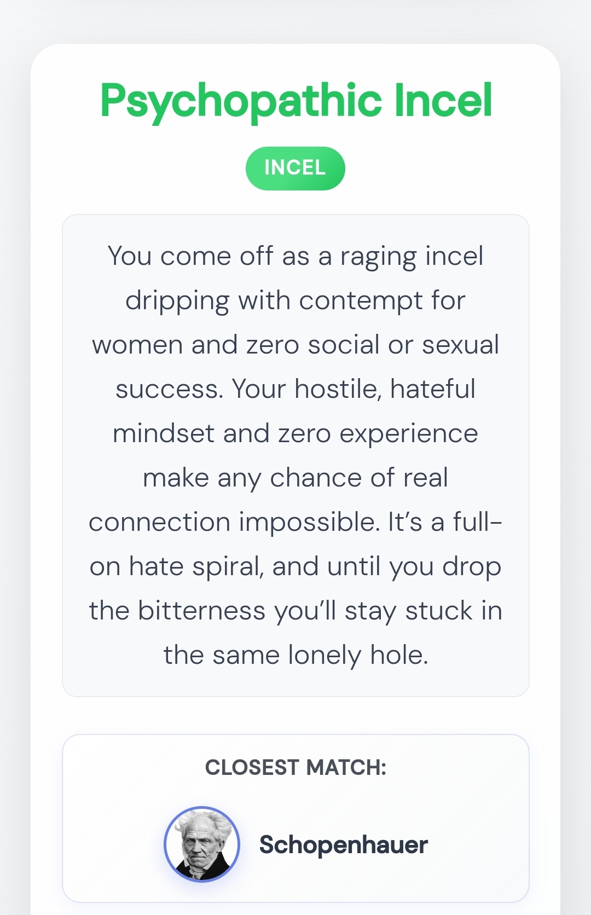Viewport: 591px width, 915px height.
Task: Click the line "the bitterness you'll stay stuck in"
Action: point(296,611)
